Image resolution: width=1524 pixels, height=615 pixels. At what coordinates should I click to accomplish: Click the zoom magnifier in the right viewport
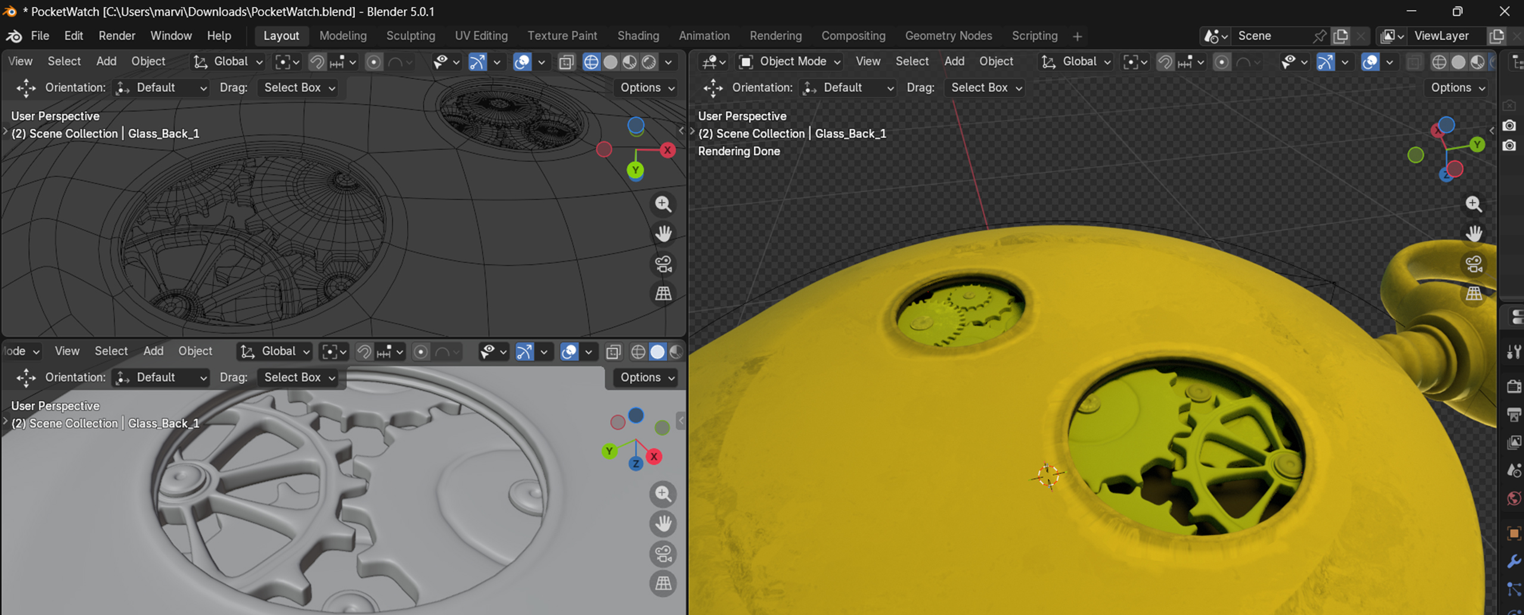1473,204
